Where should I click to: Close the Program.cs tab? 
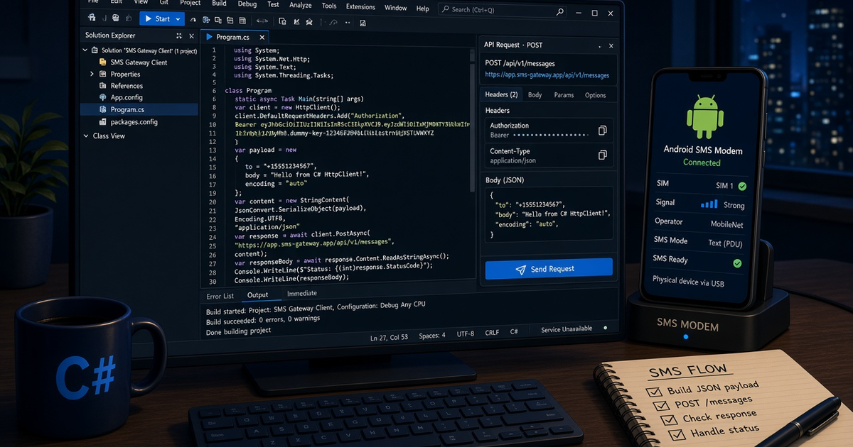[x=262, y=37]
